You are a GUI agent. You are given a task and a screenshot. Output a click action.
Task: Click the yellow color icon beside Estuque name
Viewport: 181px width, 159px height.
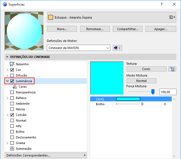coord(50,17)
